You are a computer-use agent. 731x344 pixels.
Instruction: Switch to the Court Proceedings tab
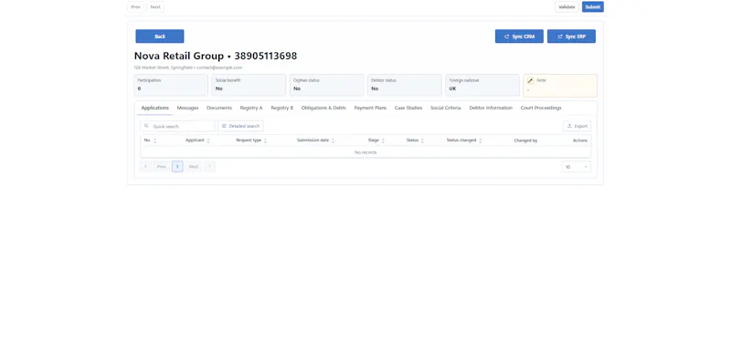[541, 108]
